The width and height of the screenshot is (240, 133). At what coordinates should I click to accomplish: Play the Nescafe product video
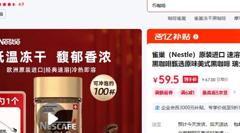pyautogui.click(x=52, y=118)
